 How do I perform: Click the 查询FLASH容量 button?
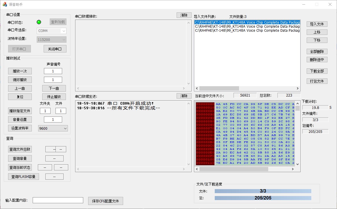(23, 177)
